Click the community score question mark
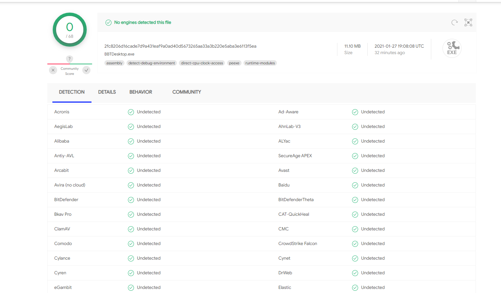 (x=69, y=59)
